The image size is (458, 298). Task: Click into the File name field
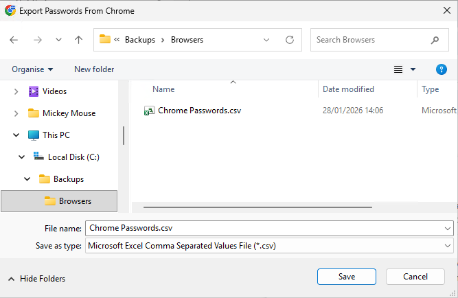[264, 228]
